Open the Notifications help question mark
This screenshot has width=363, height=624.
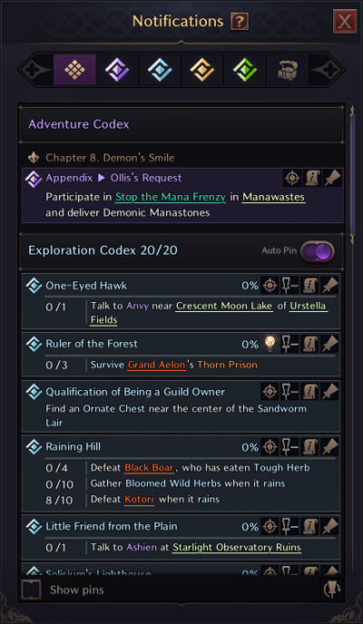point(240,21)
